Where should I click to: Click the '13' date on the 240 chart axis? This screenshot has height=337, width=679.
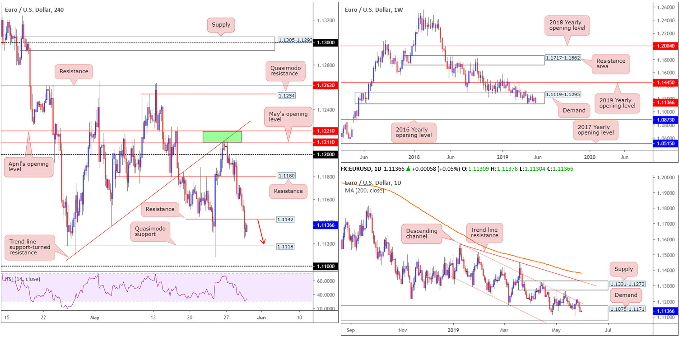pos(153,317)
